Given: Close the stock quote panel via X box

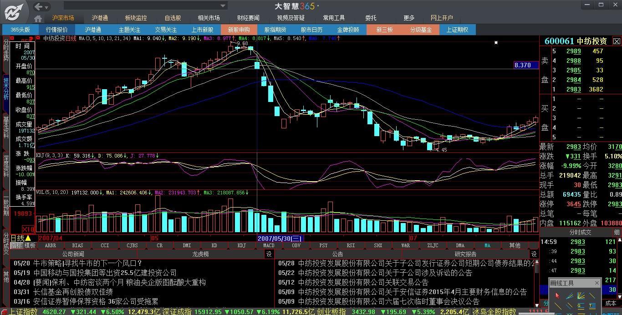Looking at the screenshot, I should [x=617, y=41].
